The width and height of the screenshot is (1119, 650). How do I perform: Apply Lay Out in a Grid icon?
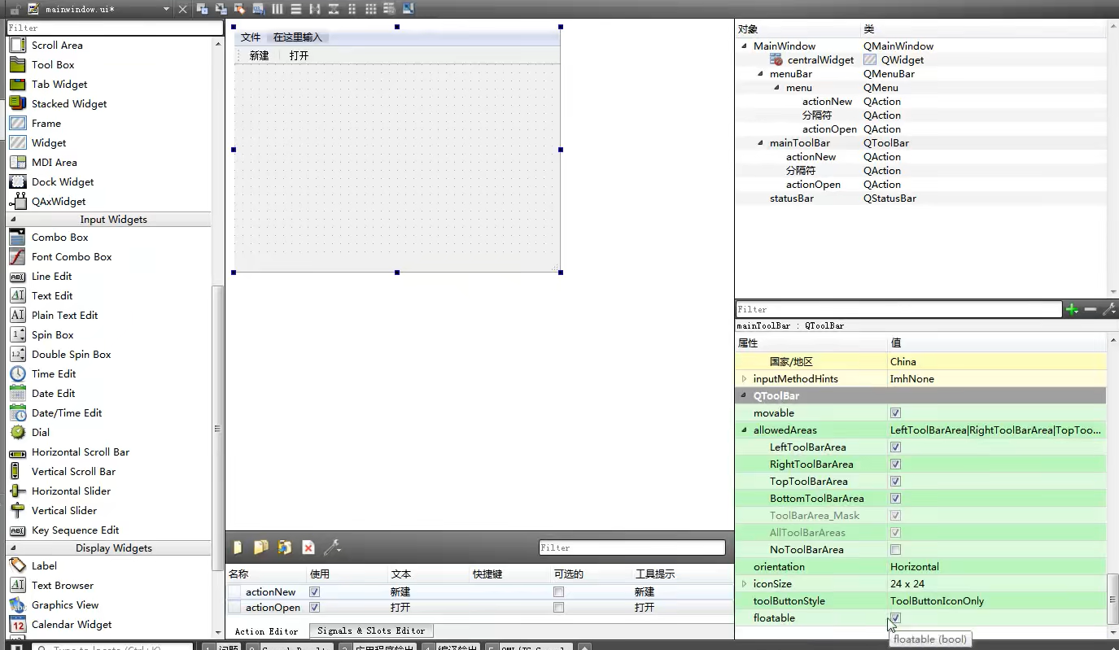(x=370, y=9)
